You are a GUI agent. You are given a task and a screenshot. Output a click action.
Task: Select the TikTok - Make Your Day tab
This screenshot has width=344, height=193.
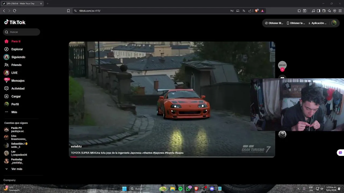point(23,3)
